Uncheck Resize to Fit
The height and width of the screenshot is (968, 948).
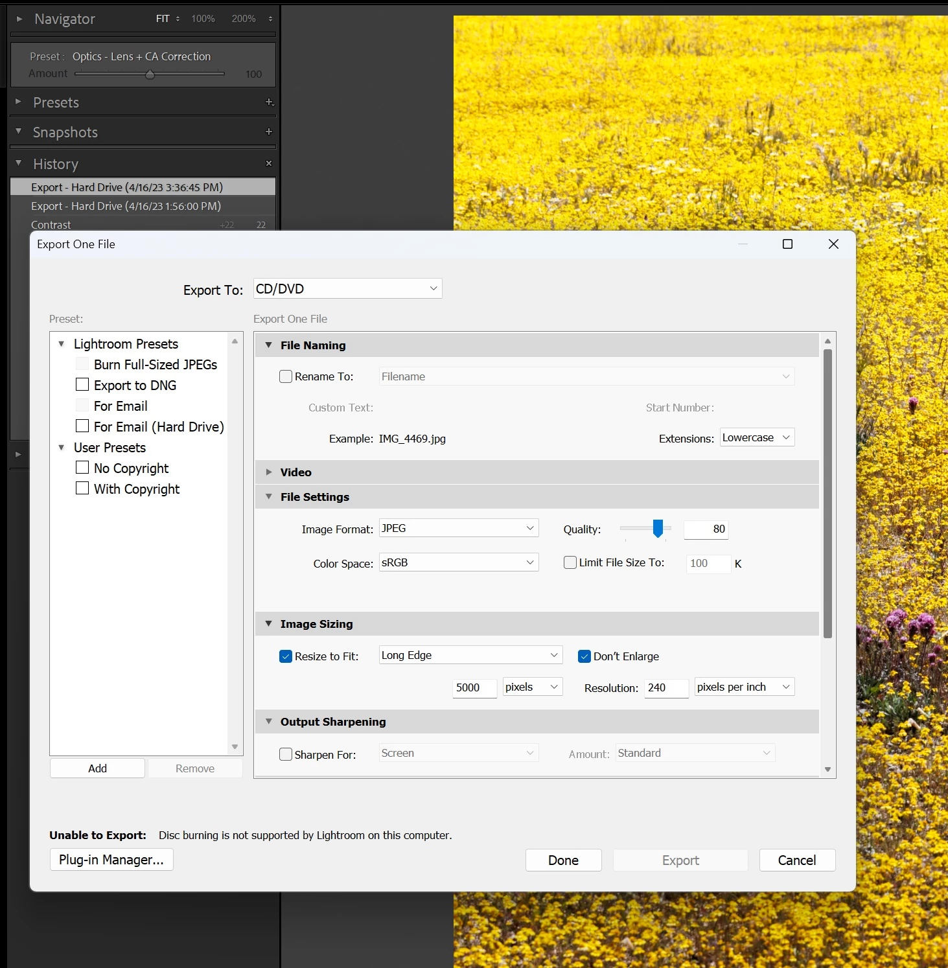[x=286, y=656]
